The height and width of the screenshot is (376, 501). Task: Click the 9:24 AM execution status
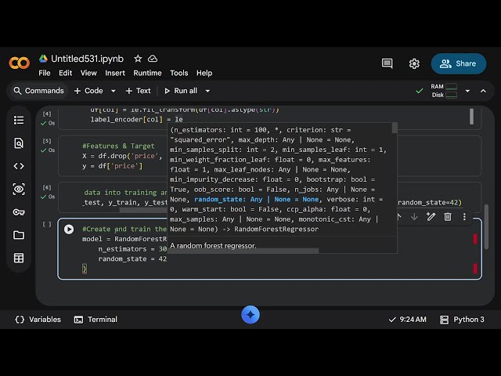coord(407,320)
